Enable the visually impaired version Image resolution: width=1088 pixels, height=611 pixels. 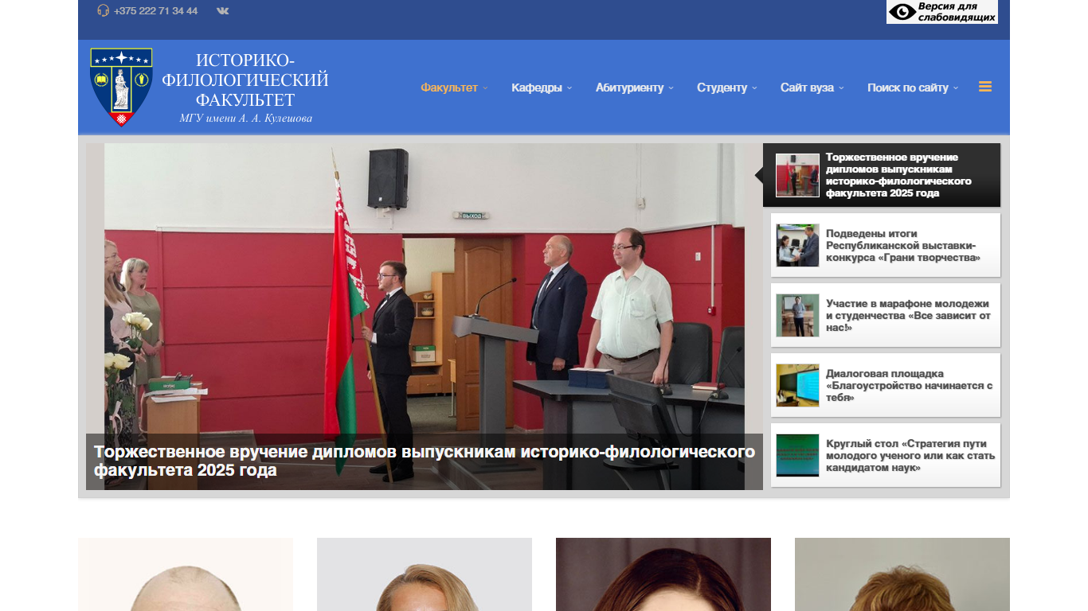[x=942, y=12]
